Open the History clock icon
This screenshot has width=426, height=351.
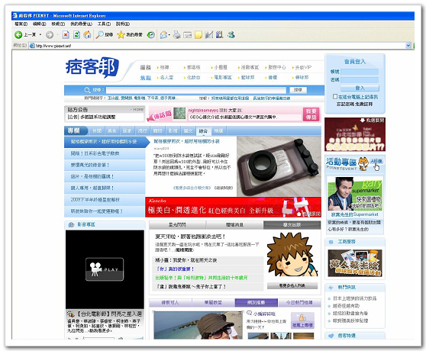(x=151, y=35)
